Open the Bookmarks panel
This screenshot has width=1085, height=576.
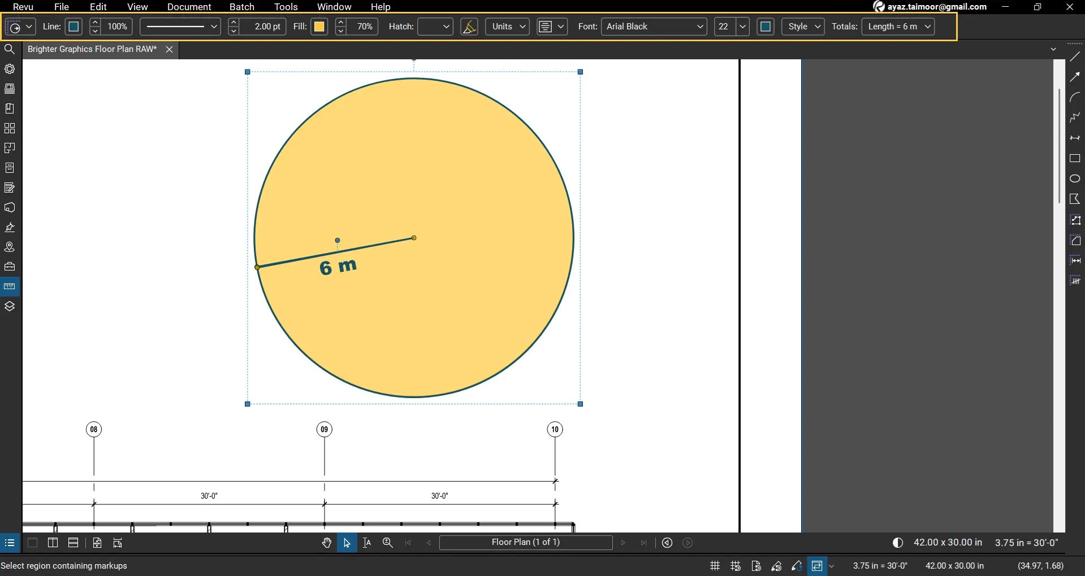pos(10,108)
